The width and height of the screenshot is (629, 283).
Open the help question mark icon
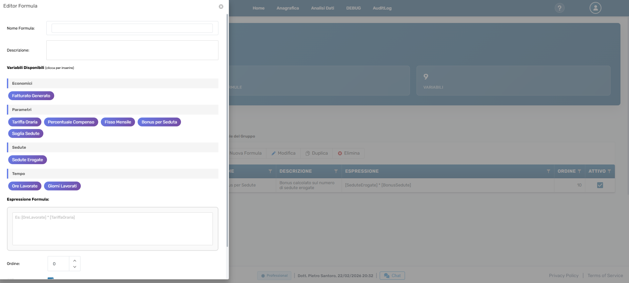tap(560, 8)
